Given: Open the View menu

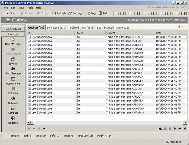Looking at the screenshot, I should pyautogui.click(x=21, y=8).
